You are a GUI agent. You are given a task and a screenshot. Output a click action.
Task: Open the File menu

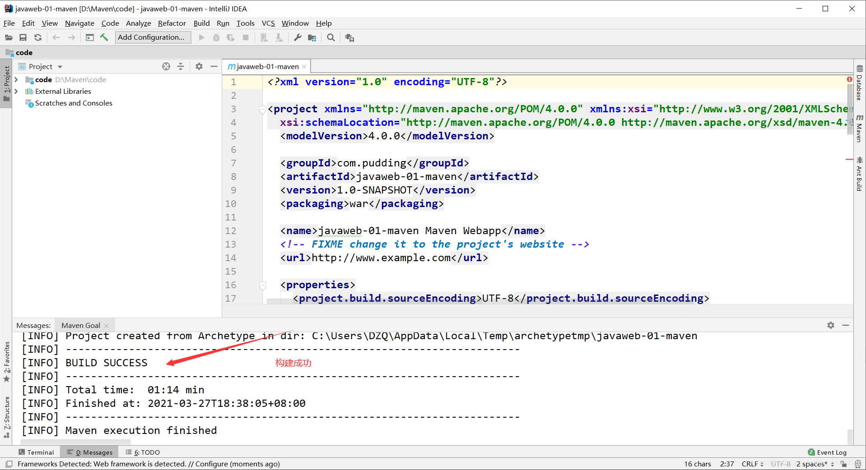click(x=9, y=23)
